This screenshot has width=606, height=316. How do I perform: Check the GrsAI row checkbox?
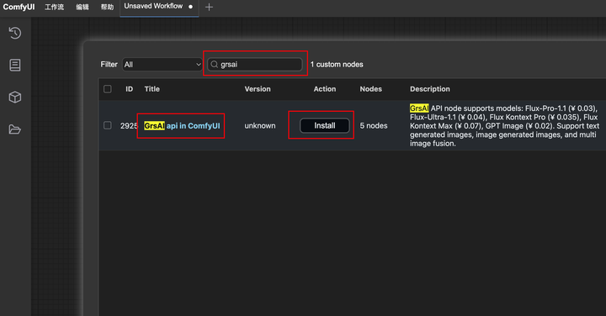[108, 125]
